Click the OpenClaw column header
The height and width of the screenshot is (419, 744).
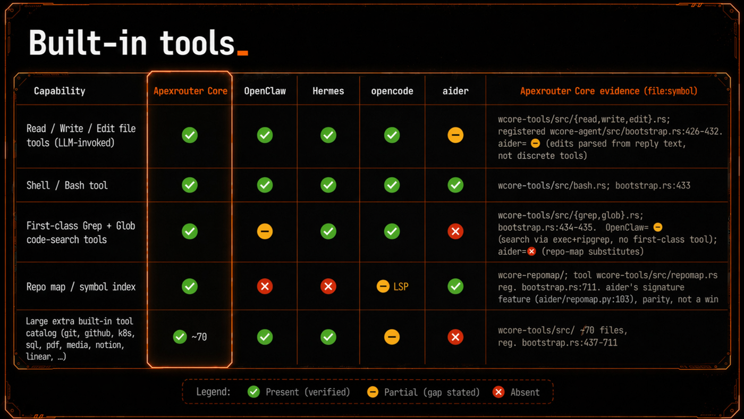pyautogui.click(x=265, y=91)
